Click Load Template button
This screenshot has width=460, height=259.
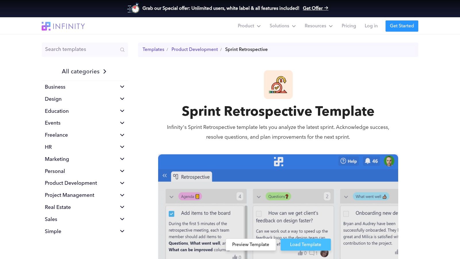point(305,244)
